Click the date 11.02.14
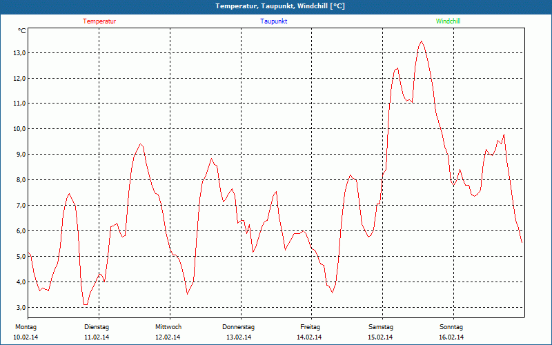The height and width of the screenshot is (345, 552). coord(97,337)
